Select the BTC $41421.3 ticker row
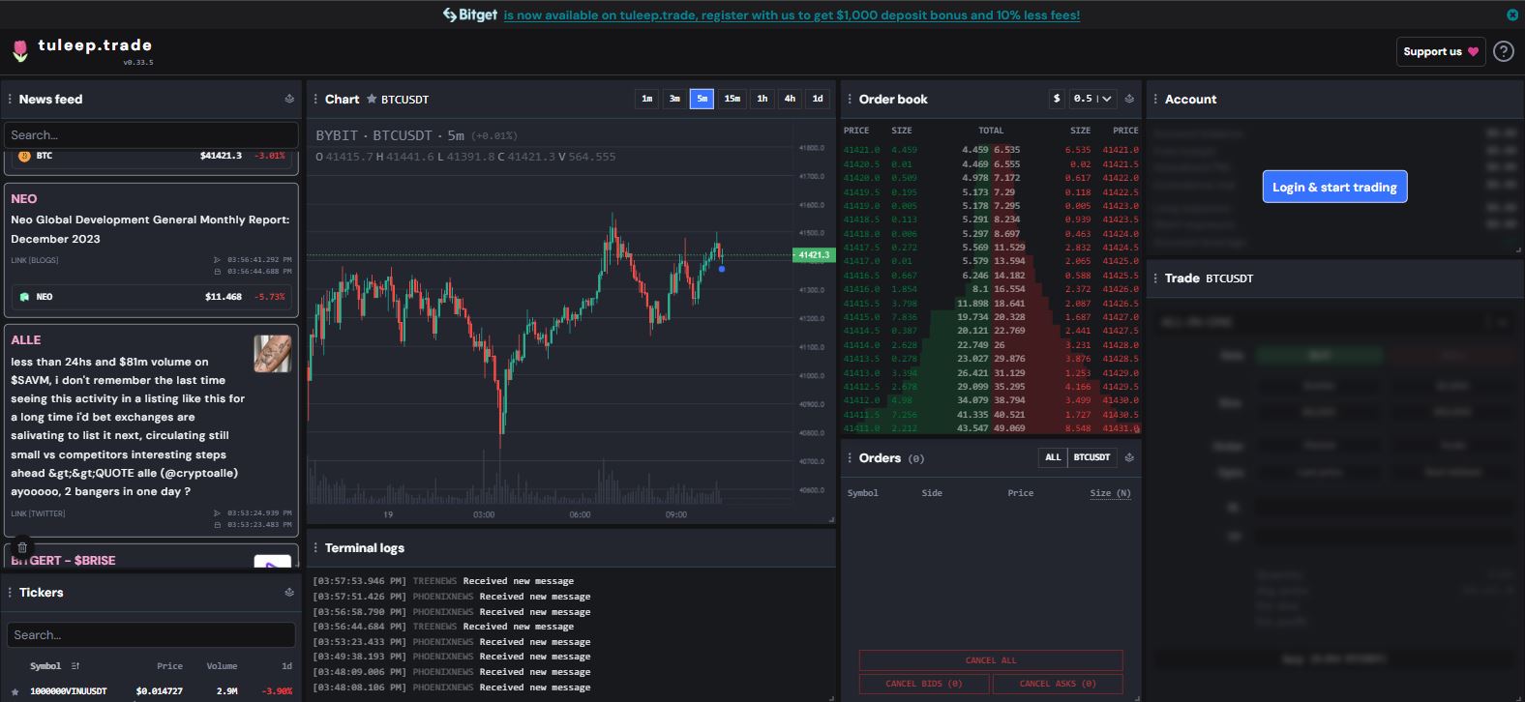The width and height of the screenshot is (1525, 702). [x=151, y=156]
